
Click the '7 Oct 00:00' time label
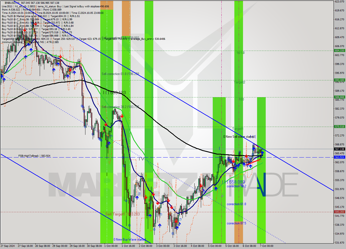(x=267, y=246)
